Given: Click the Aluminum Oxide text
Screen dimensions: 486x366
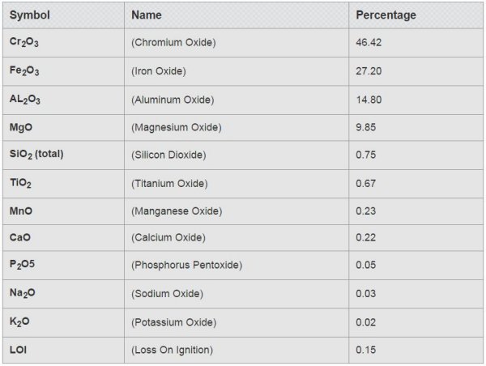Looking at the screenshot, I should 173,100.
